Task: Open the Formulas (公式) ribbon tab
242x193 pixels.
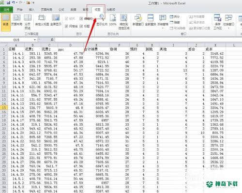Action: tap(61, 10)
